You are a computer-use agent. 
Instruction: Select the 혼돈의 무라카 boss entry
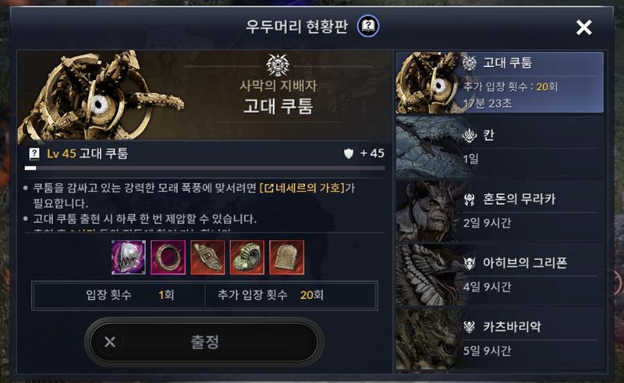[500, 212]
